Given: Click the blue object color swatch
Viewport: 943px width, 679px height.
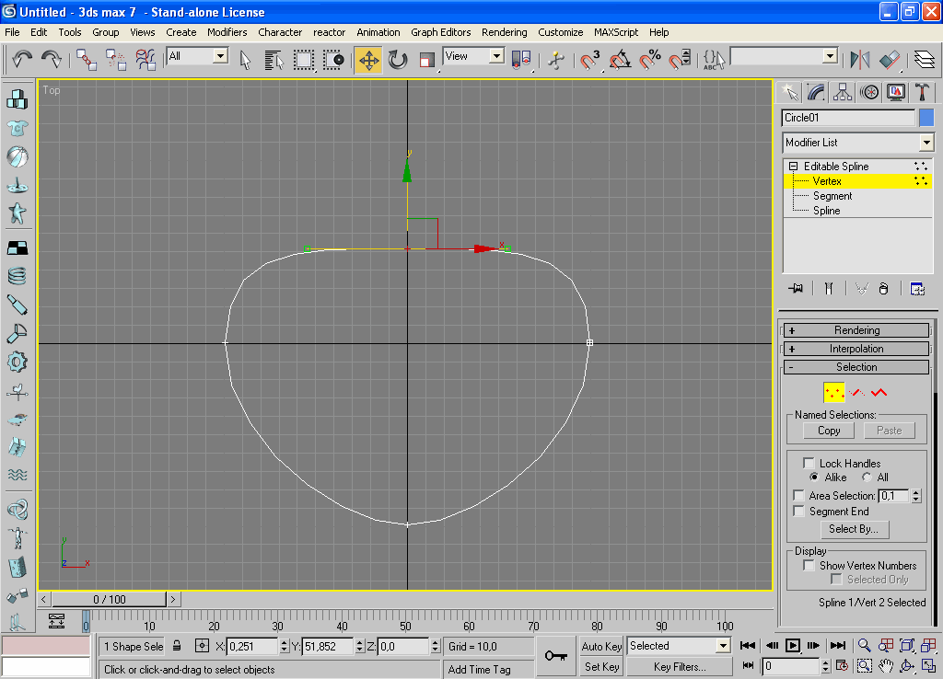Looking at the screenshot, I should (x=926, y=118).
